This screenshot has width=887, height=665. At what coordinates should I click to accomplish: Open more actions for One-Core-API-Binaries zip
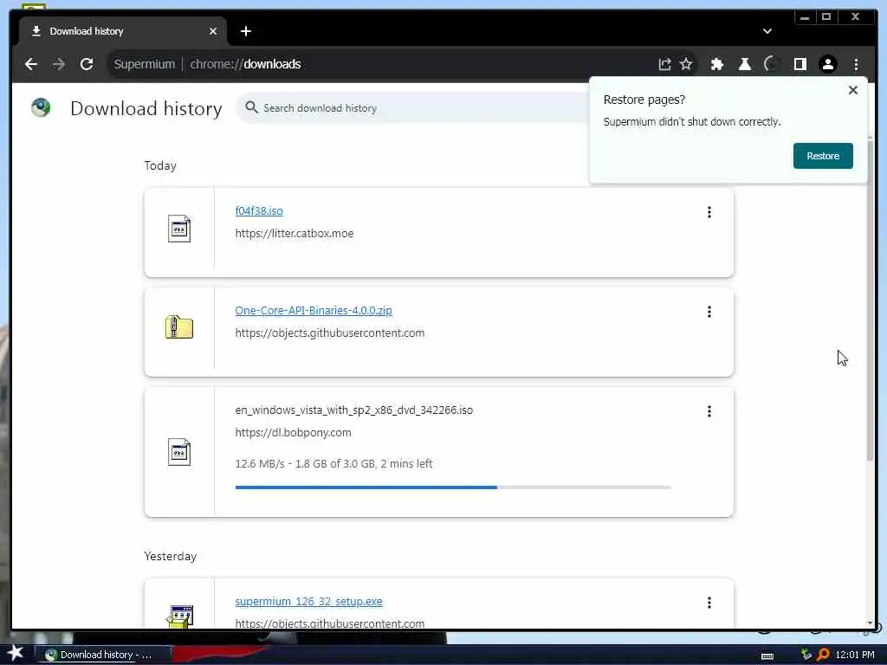point(709,312)
